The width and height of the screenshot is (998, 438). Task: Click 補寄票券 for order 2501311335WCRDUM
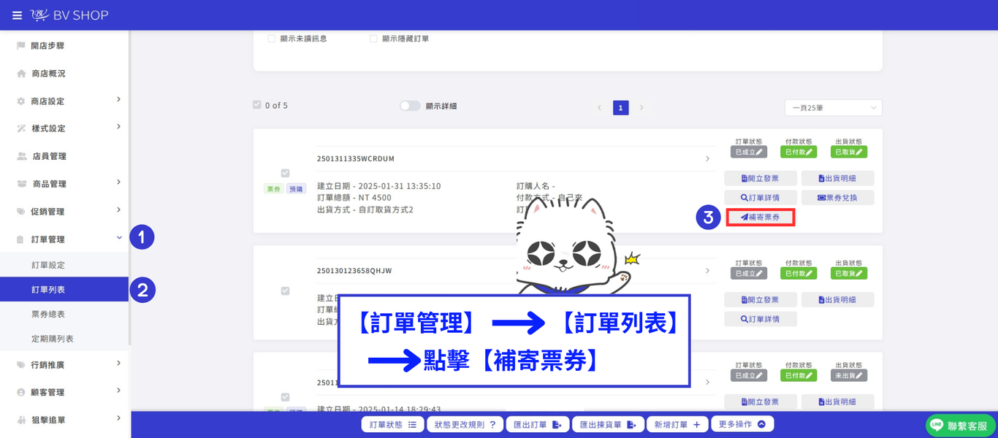tap(761, 217)
